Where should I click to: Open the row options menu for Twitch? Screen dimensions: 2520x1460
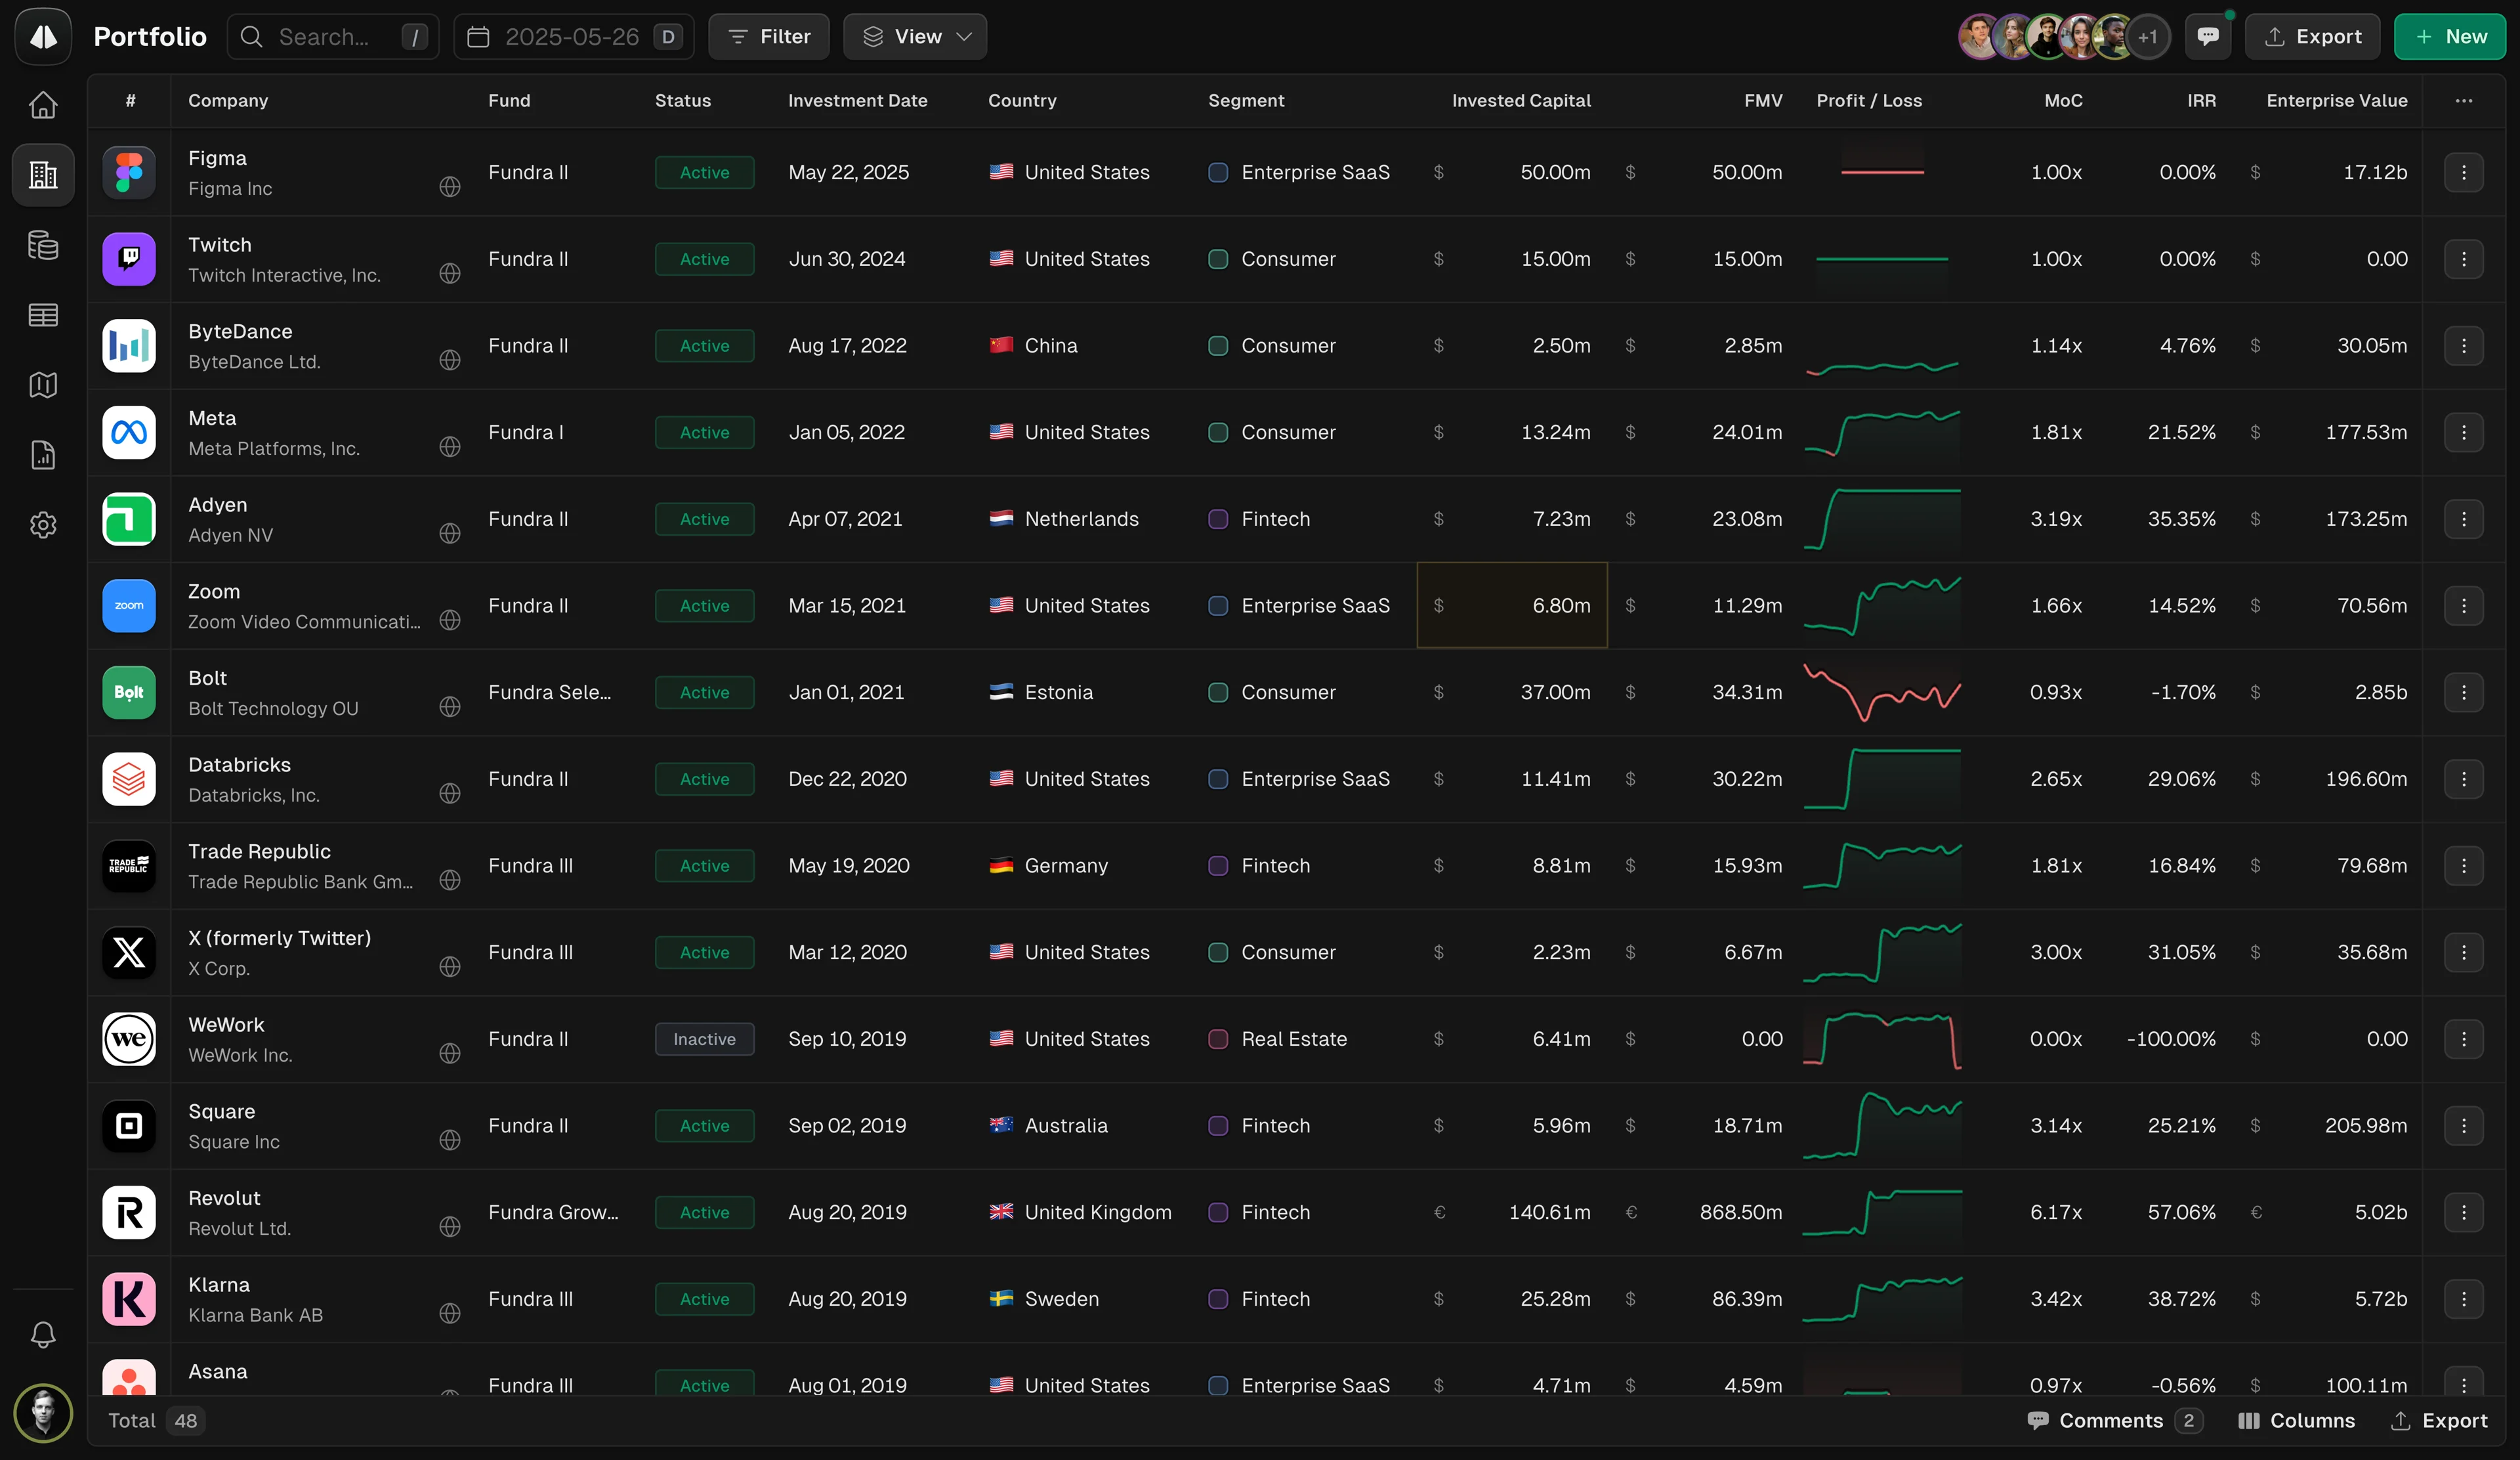[2464, 259]
